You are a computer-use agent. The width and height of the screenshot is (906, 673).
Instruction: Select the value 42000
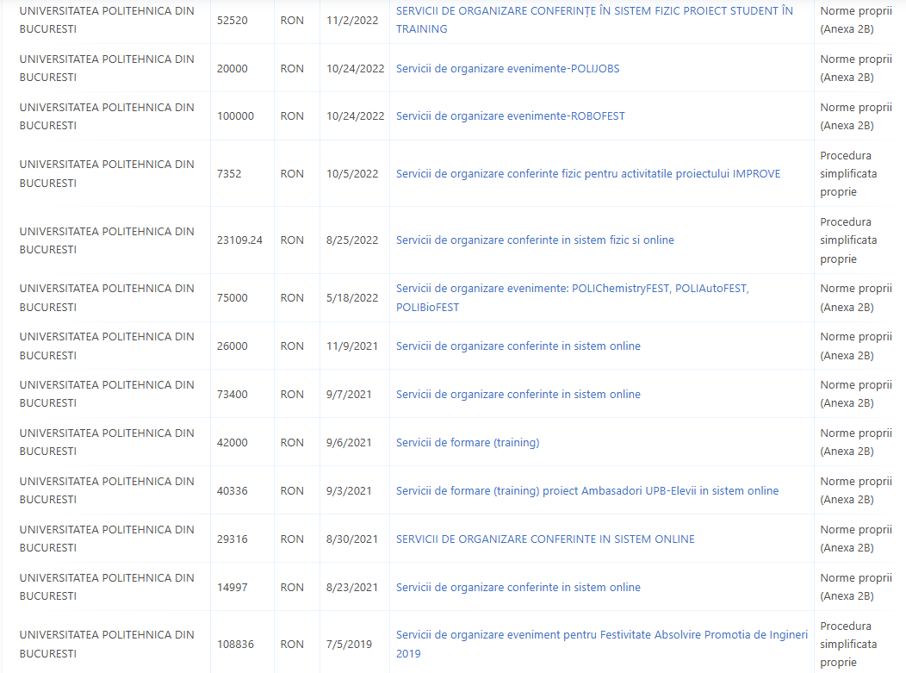[233, 442]
